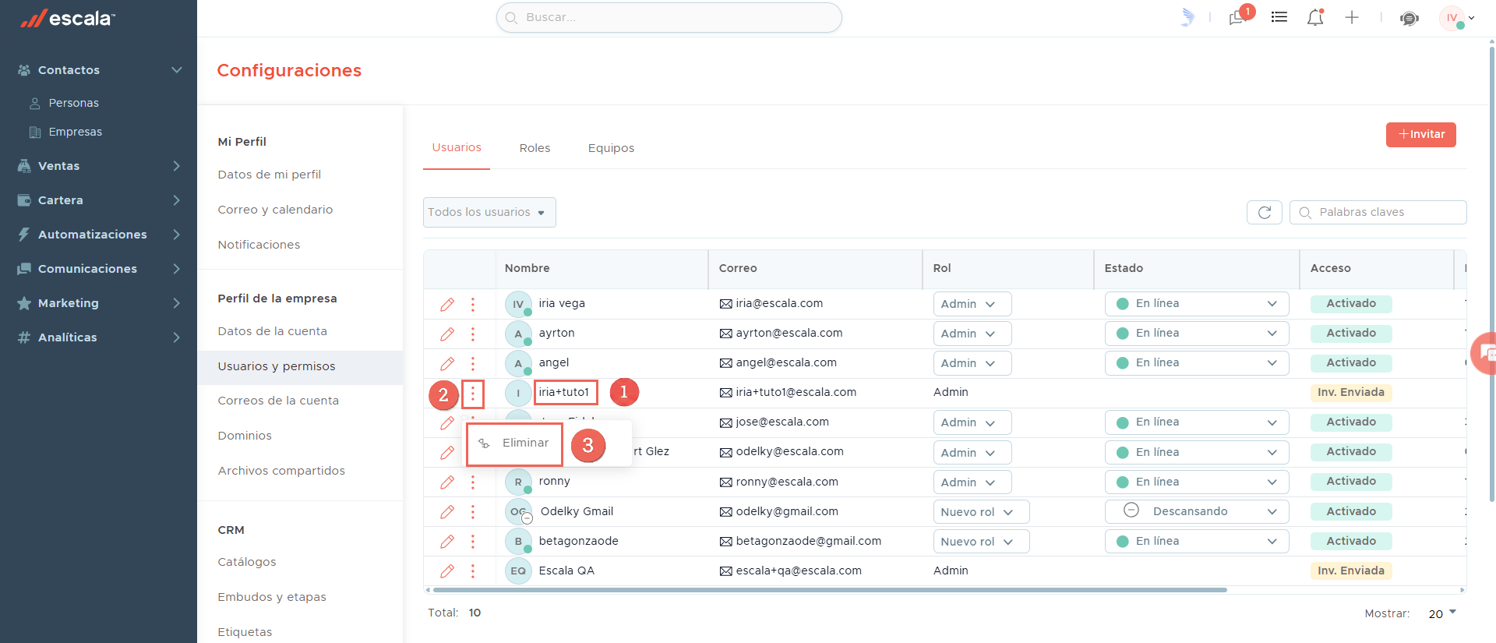Open three-dot menu for iria+tuto1
The width and height of the screenshot is (1496, 643).
(473, 394)
